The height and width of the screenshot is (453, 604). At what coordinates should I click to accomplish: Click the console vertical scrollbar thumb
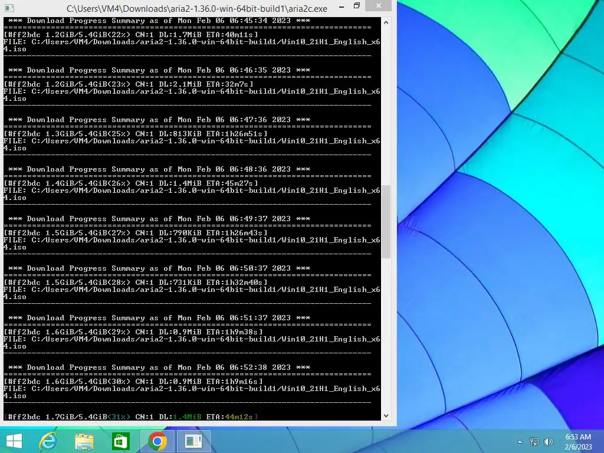point(386,222)
